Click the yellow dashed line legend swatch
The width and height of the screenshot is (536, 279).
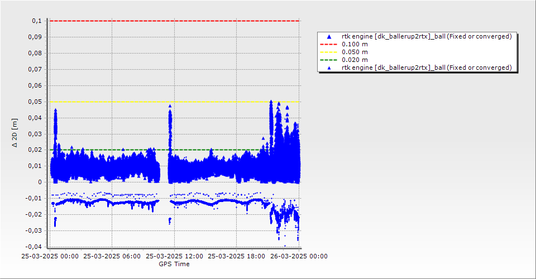328,52
